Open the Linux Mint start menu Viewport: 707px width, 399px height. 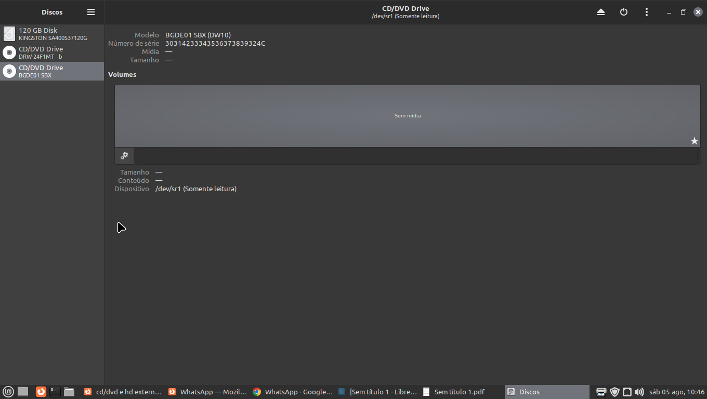[8, 392]
